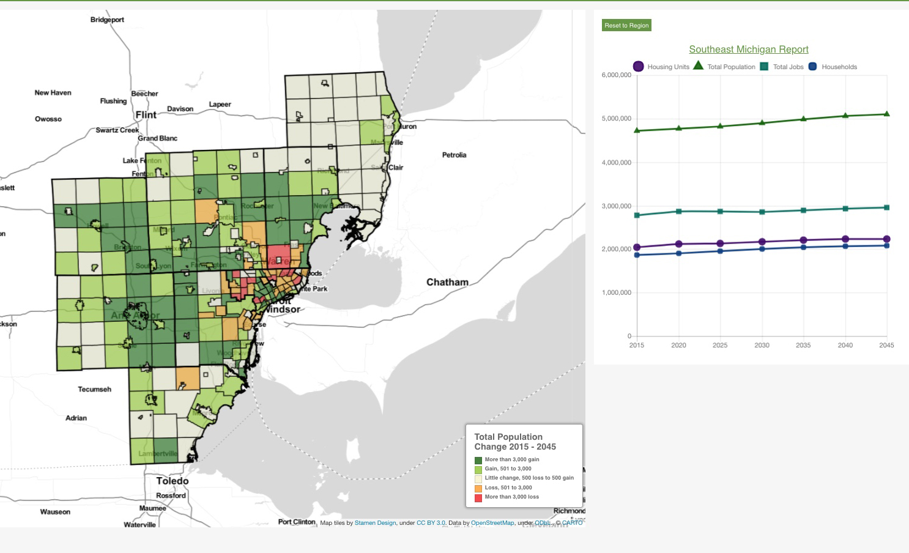Click the Total Jobs 2015 square data point
The width and height of the screenshot is (909, 553).
637,215
